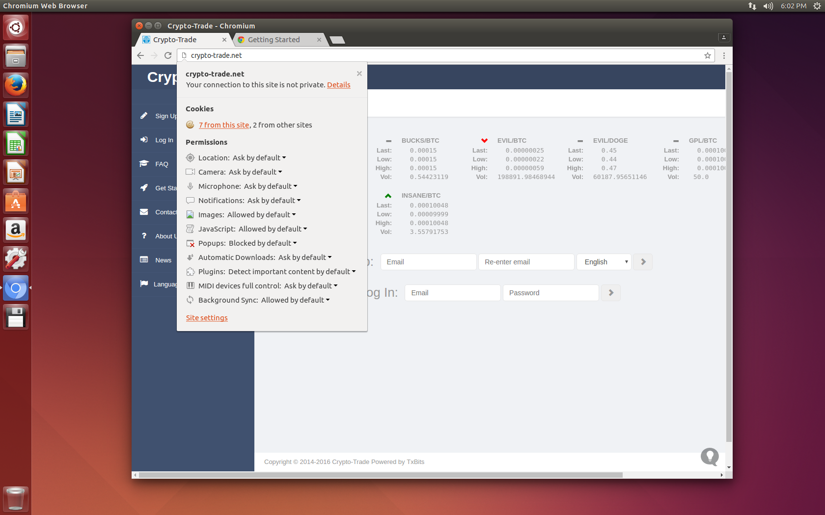Click the Password field
The height and width of the screenshot is (515, 825).
[551, 293]
